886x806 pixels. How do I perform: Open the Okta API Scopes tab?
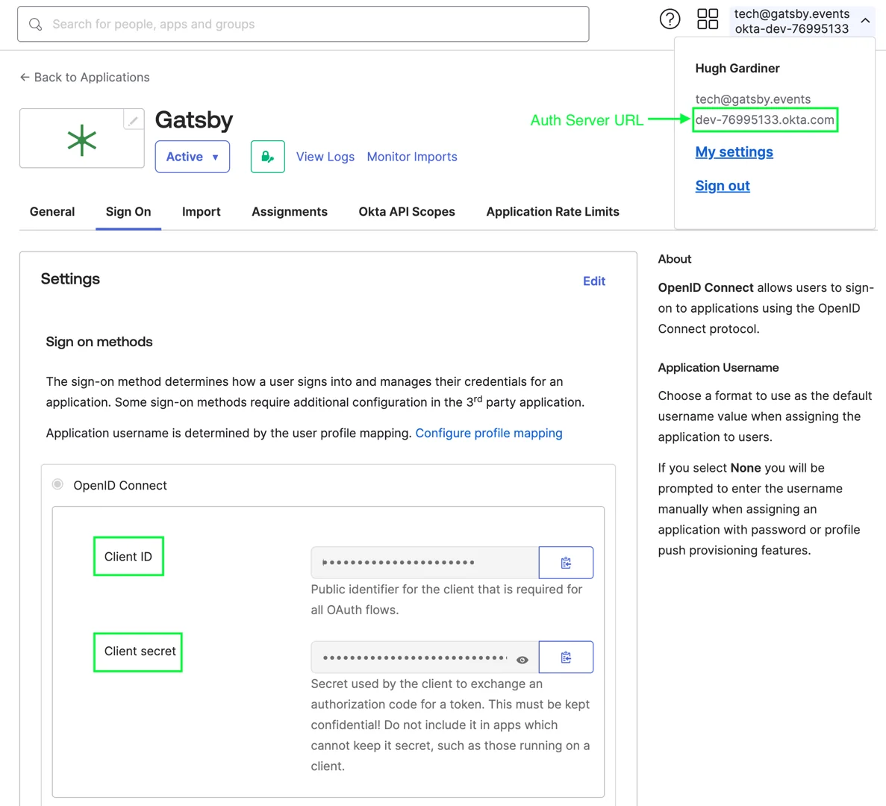407,212
